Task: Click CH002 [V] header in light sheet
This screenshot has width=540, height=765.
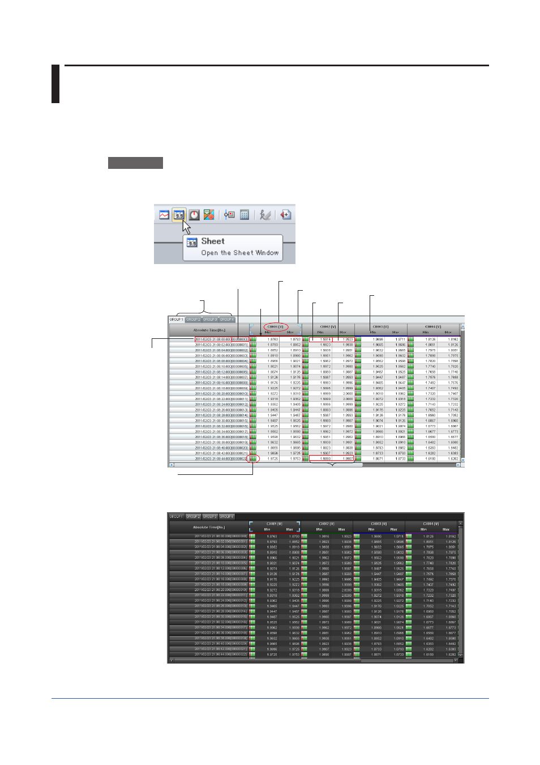Action: 328,327
